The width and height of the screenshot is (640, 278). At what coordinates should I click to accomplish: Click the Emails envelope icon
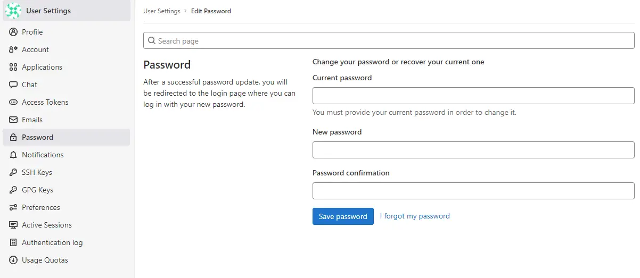[13, 120]
